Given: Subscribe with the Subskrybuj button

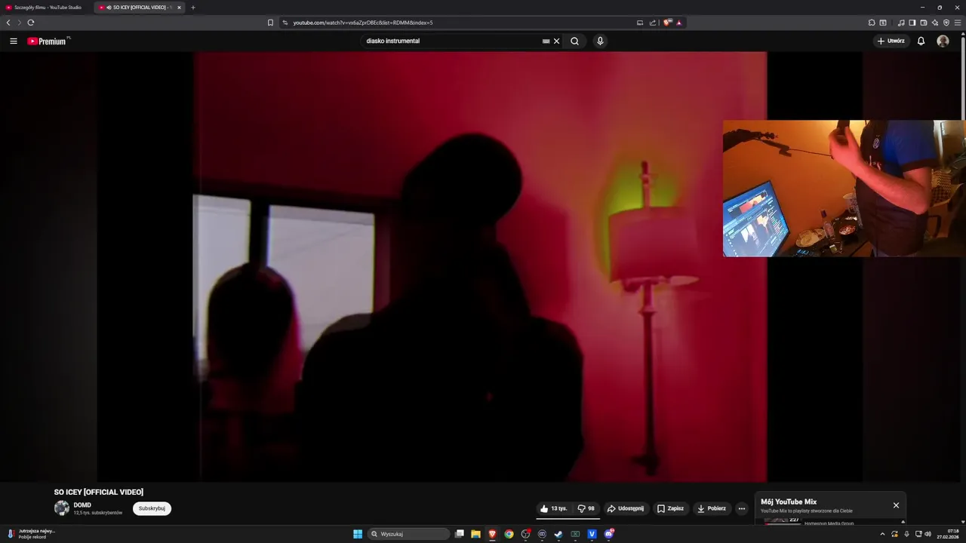Looking at the screenshot, I should coord(152,508).
